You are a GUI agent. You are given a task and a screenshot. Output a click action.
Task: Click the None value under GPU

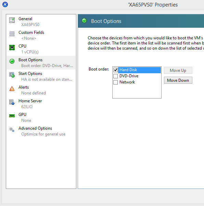click(26, 120)
